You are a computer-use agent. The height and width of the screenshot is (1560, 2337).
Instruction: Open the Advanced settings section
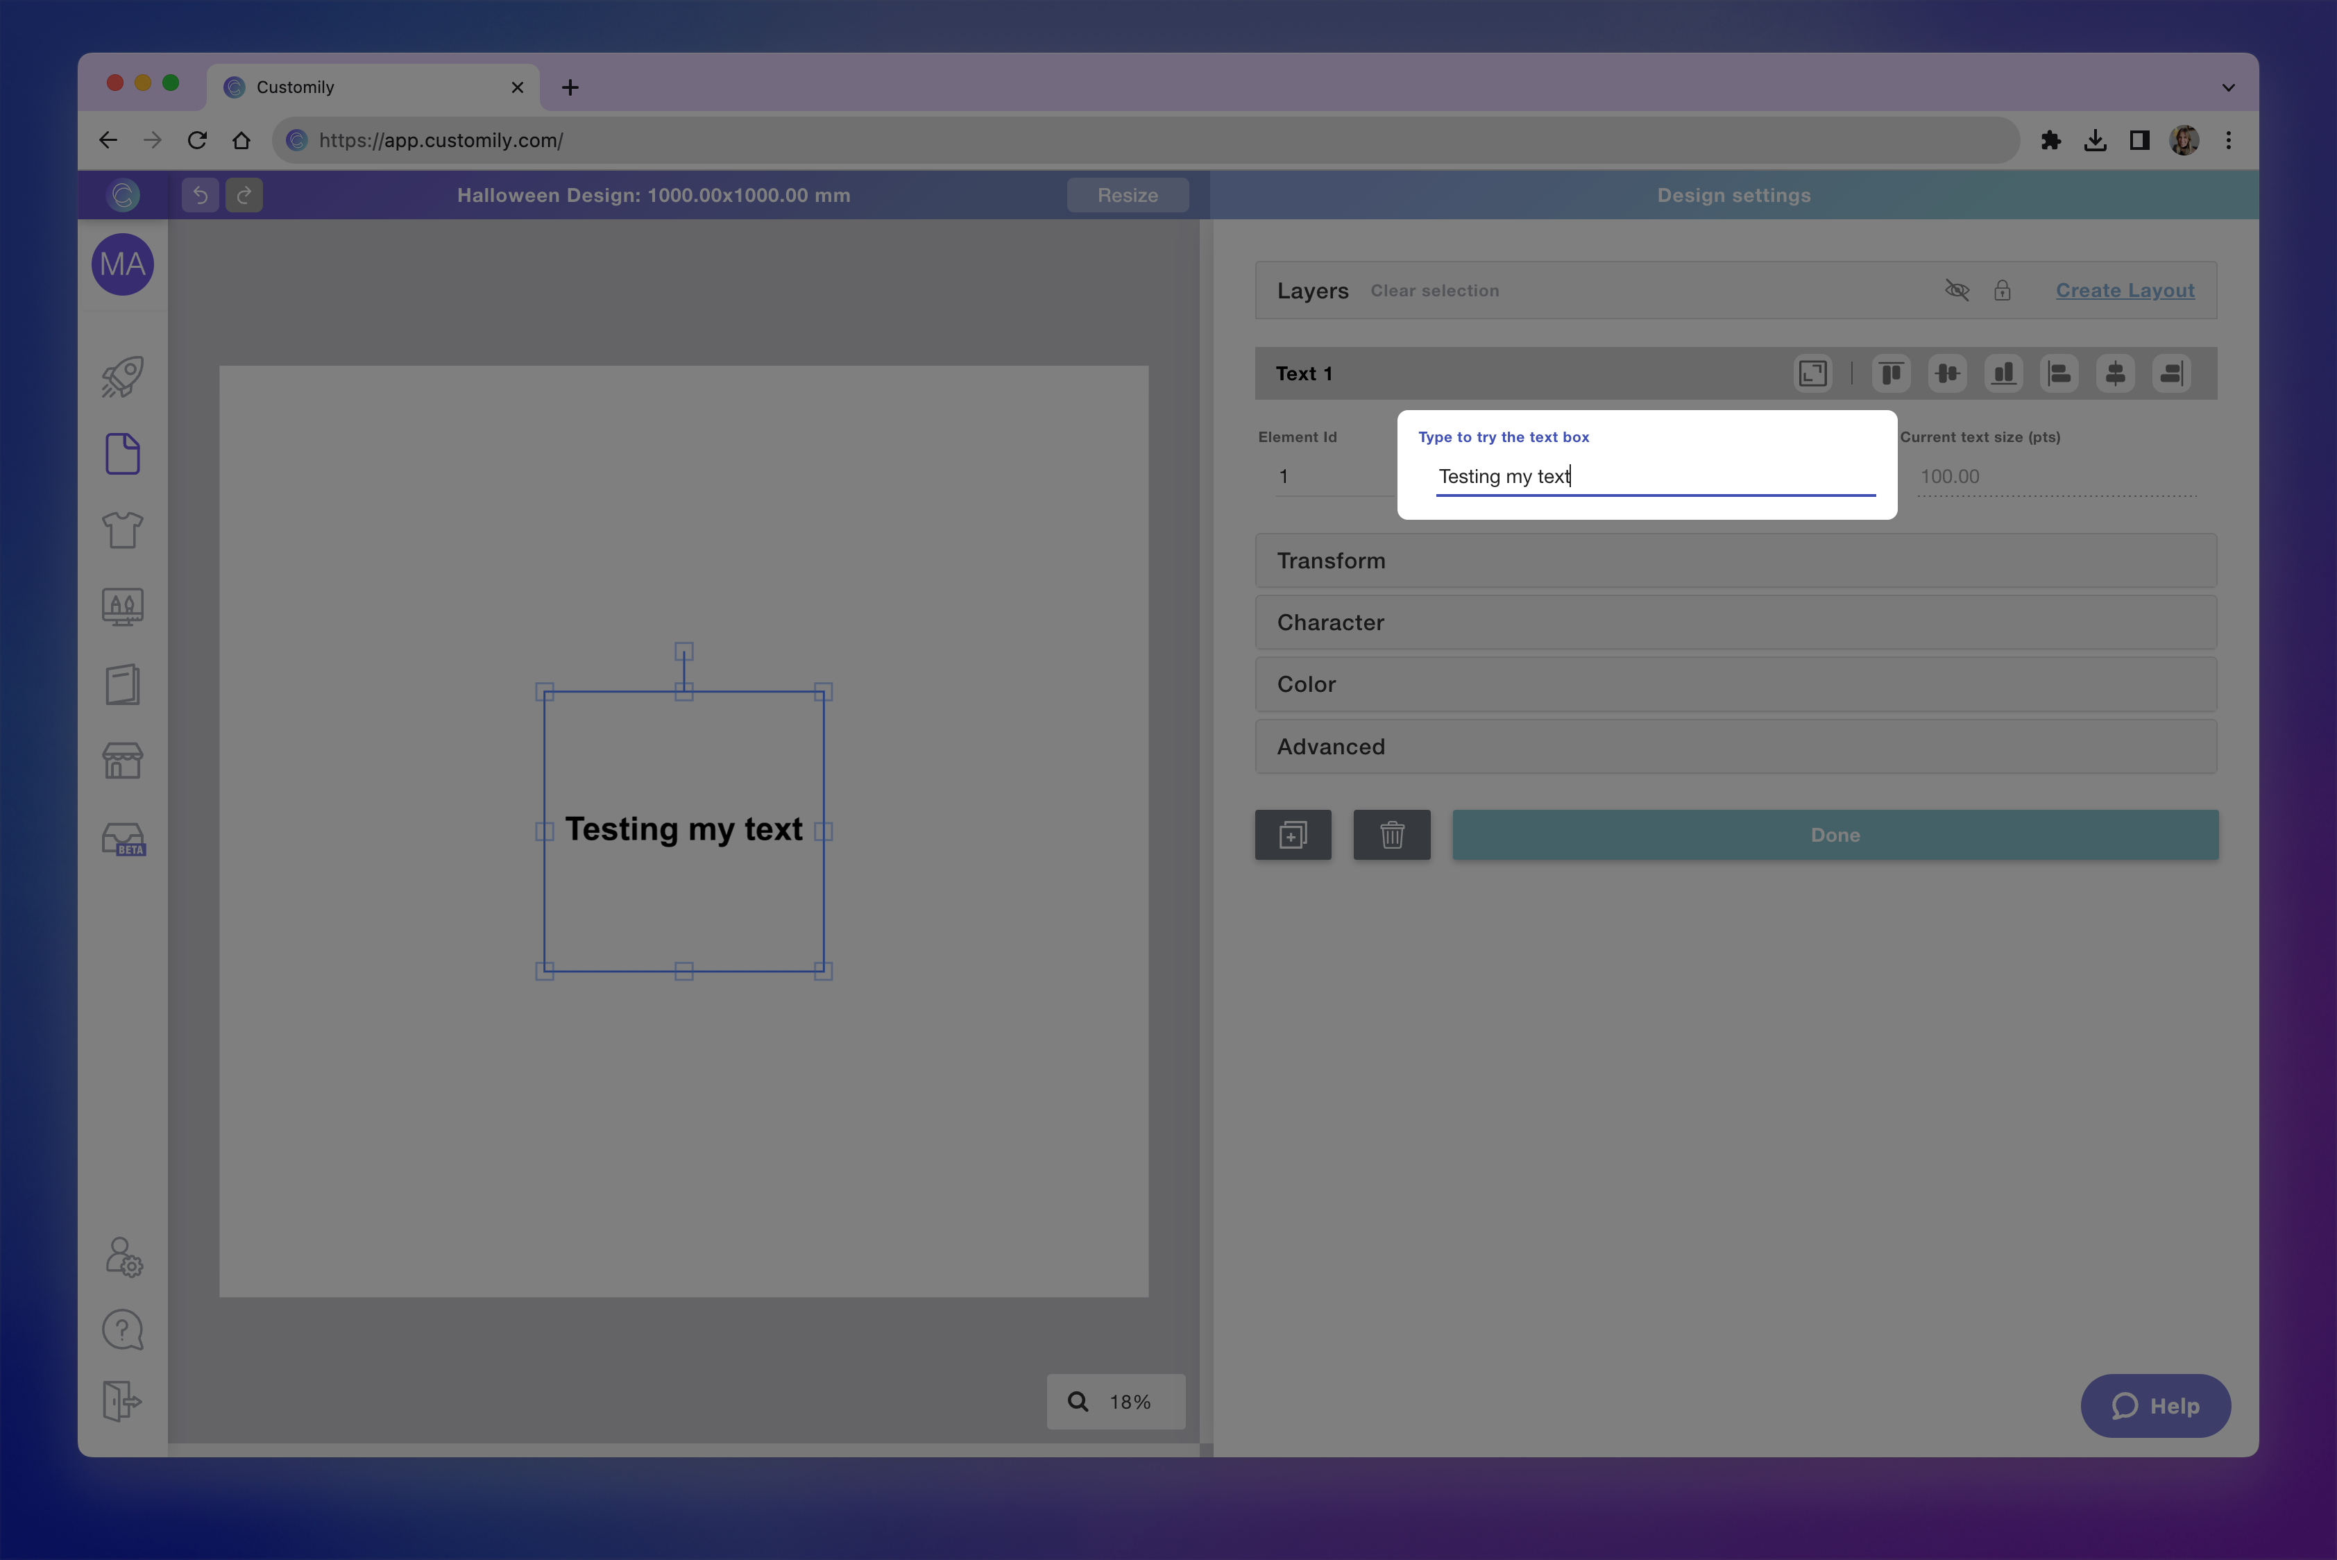pos(1735,746)
